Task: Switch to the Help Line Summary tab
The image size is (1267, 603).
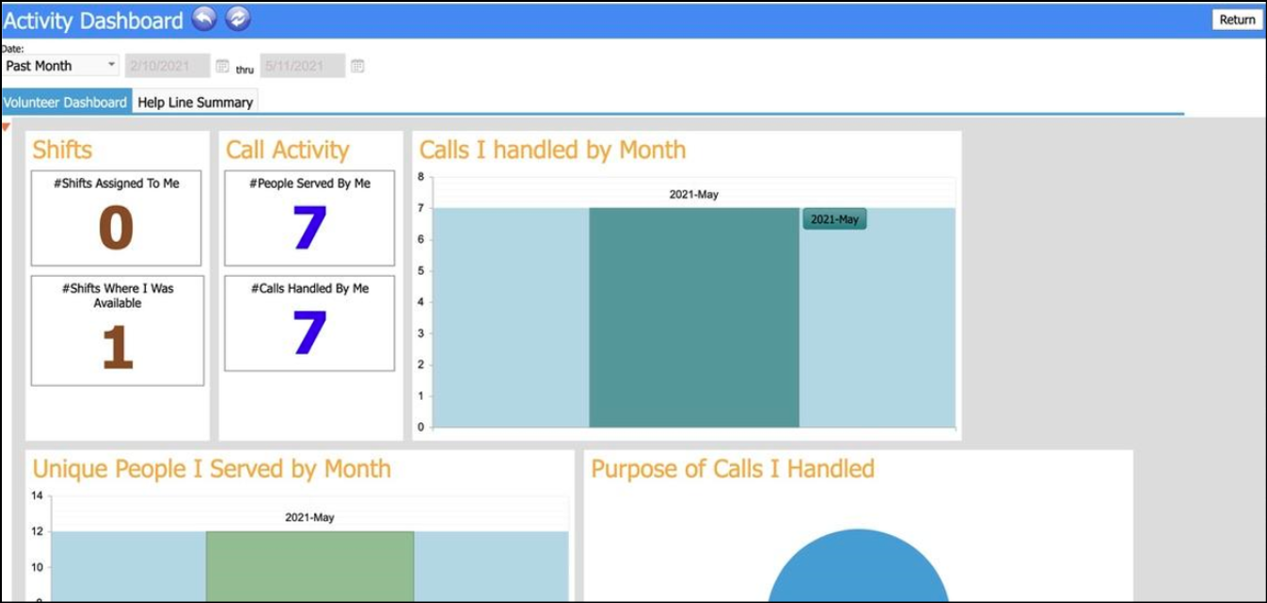Action: pos(195,102)
